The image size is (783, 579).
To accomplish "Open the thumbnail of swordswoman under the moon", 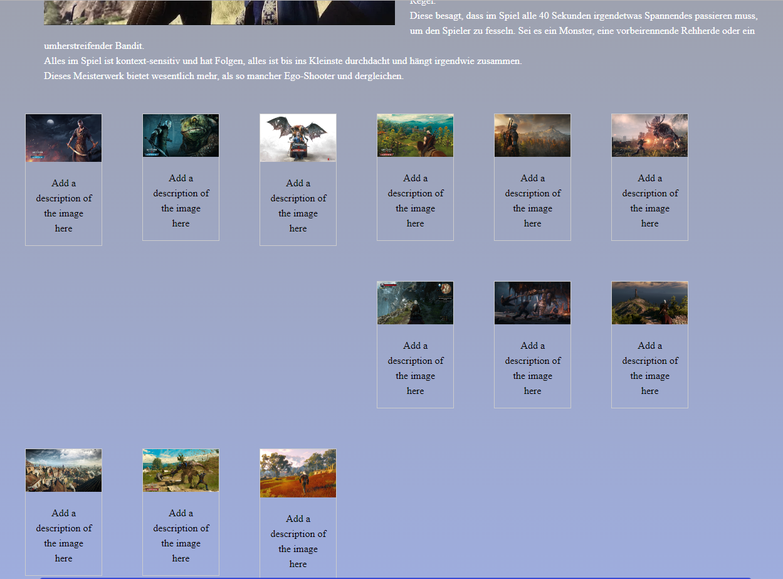I will coord(63,138).
